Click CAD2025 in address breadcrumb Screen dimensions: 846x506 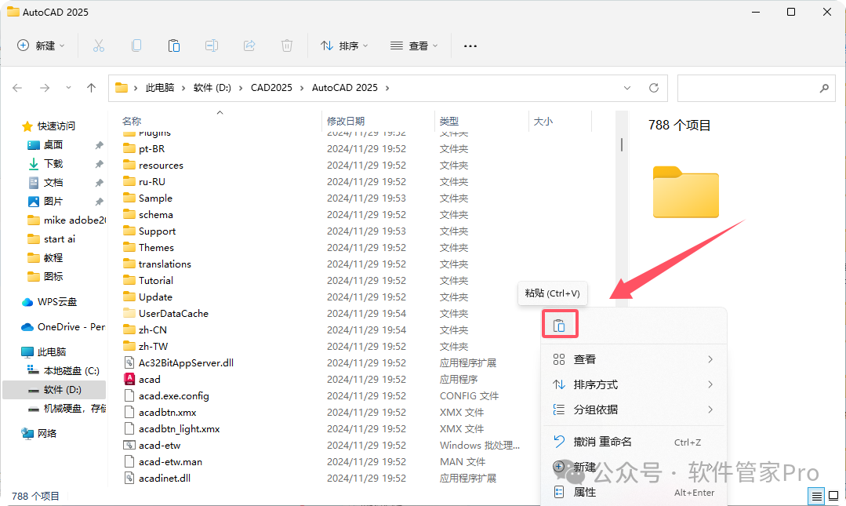(271, 88)
